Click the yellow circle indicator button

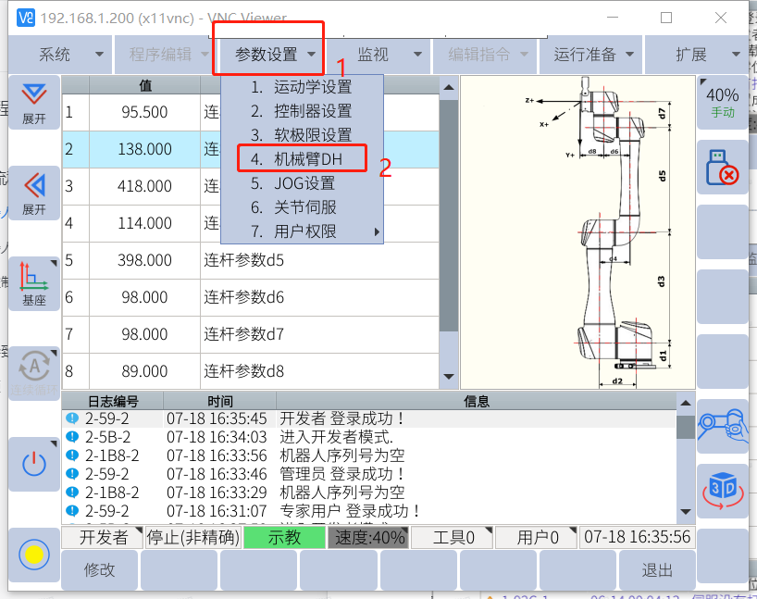click(34, 555)
